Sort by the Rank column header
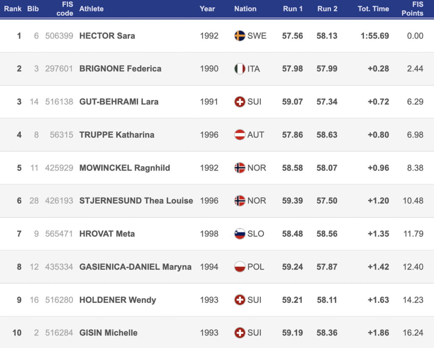This screenshot has height=348, width=434. coord(13,8)
